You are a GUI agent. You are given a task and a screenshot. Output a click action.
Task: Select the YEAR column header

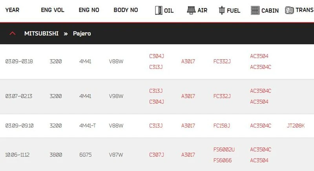[12, 10]
